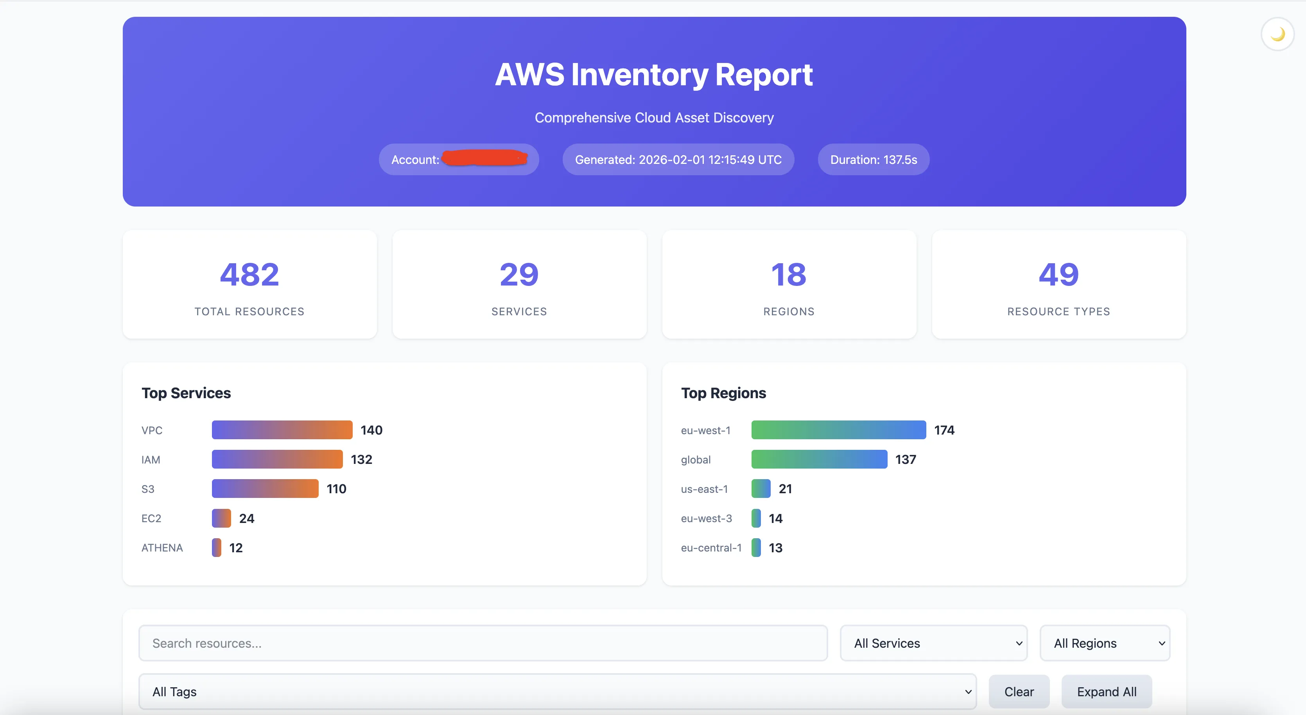Screen dimensions: 1306x715
Task: Click the 29 Services stat card
Action: pos(519,284)
